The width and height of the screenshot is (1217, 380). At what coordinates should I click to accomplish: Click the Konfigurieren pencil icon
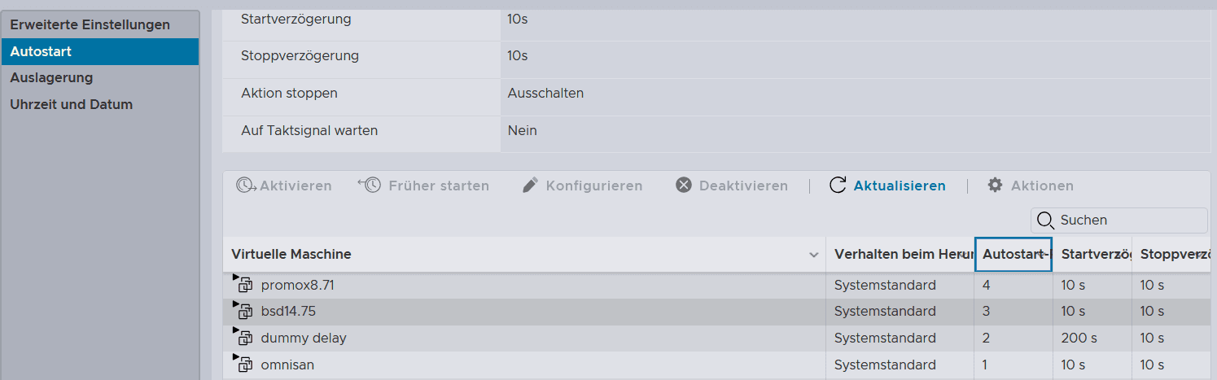click(530, 186)
